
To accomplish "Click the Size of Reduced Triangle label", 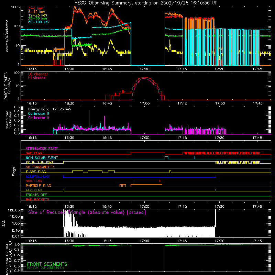I will [87, 212].
